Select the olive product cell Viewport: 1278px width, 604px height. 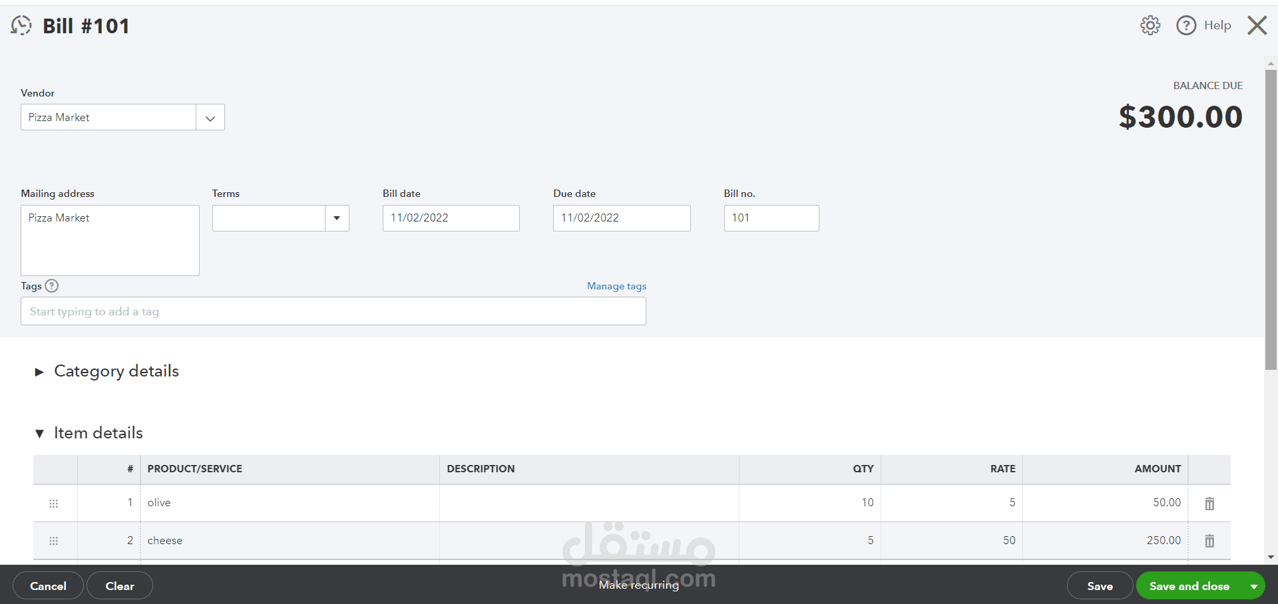tap(290, 503)
